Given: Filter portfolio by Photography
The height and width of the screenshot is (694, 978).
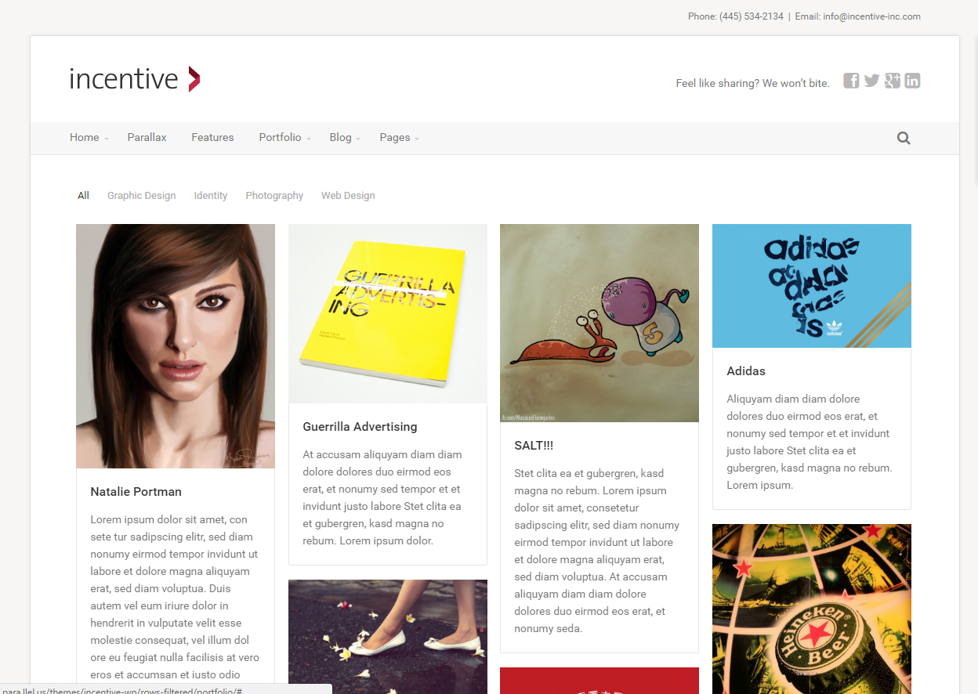Looking at the screenshot, I should 274,196.
